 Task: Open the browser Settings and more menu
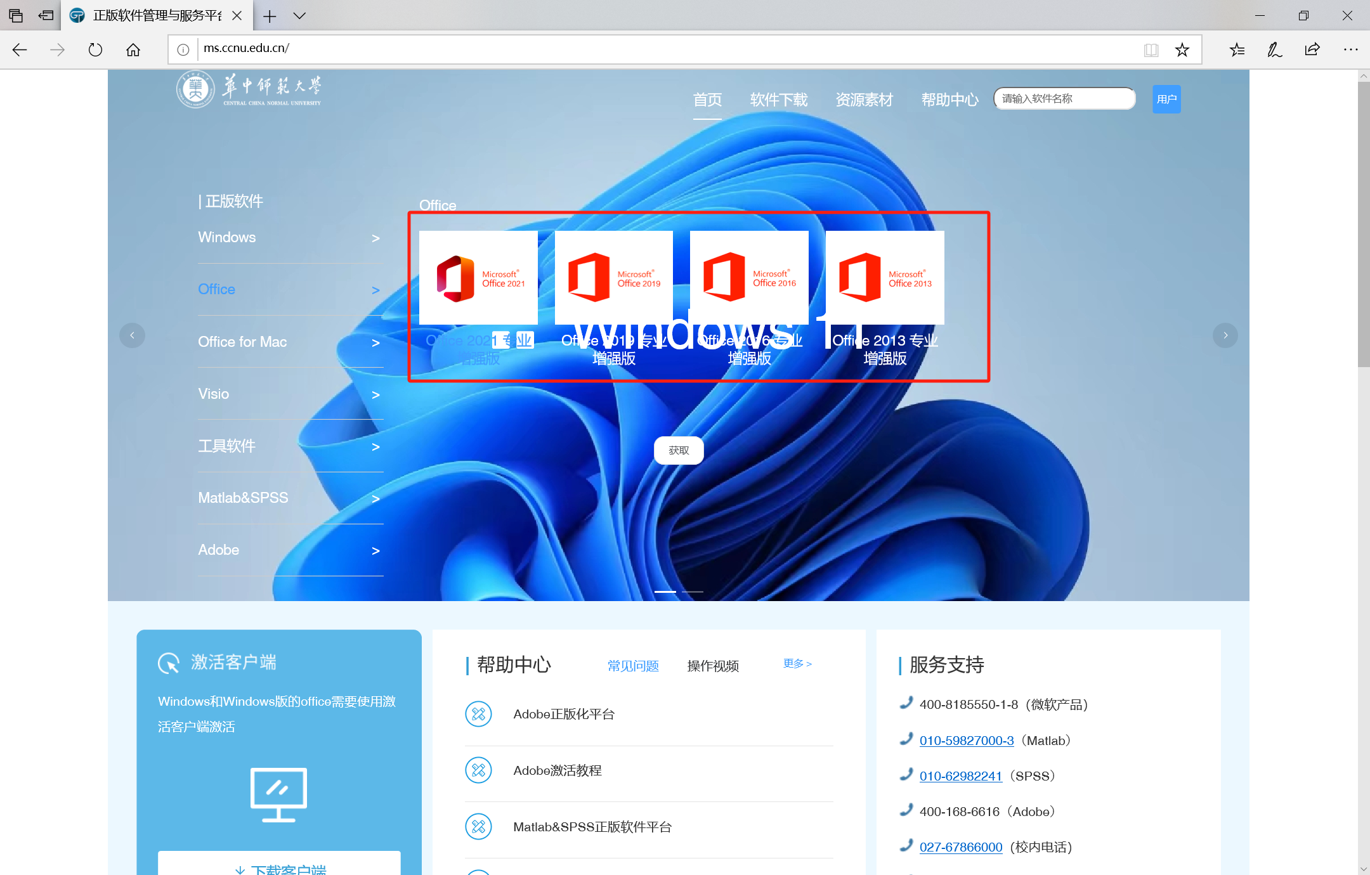(1350, 49)
